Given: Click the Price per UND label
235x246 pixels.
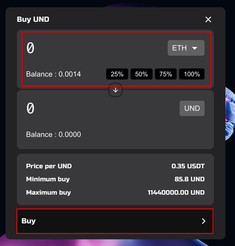Looking at the screenshot, I should [x=49, y=166].
